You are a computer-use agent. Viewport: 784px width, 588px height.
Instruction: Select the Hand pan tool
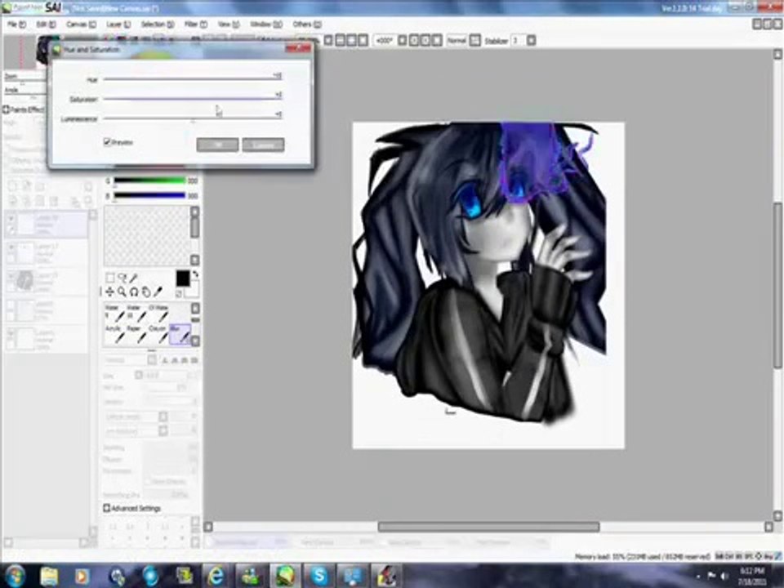tap(145, 291)
